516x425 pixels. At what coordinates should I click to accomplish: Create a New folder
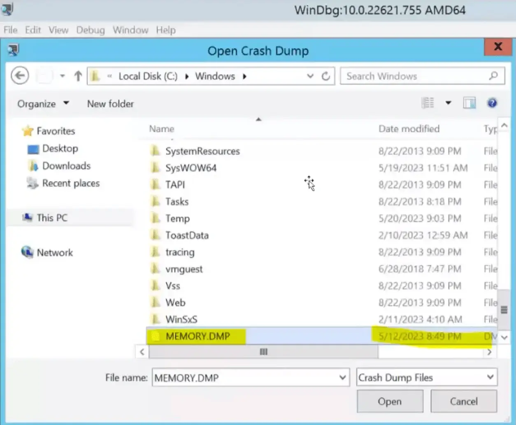[110, 104]
